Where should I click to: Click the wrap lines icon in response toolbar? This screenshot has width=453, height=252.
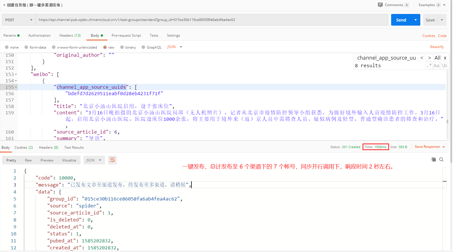[x=112, y=160]
